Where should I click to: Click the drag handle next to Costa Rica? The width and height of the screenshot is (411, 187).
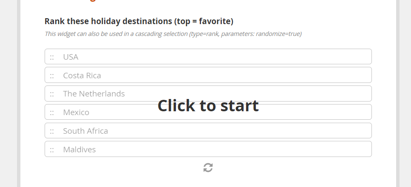tap(52, 76)
